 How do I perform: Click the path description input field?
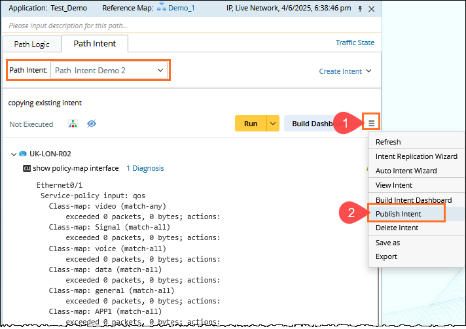pyautogui.click(x=191, y=26)
